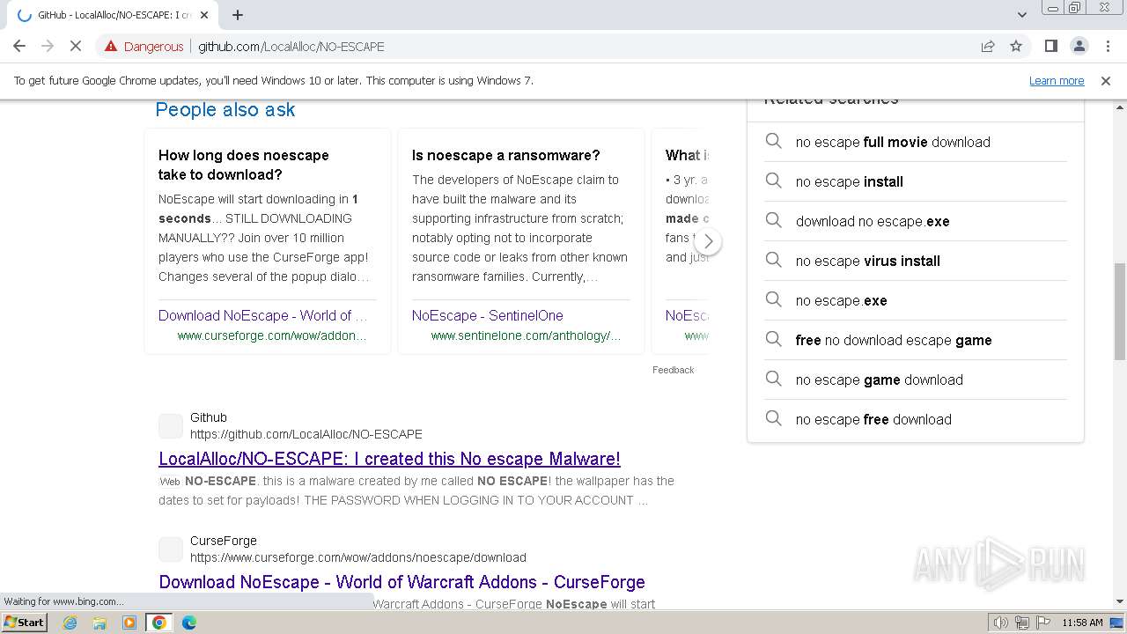Click magnifier icon beside no escape free download
The height and width of the screenshot is (634, 1127).
[x=773, y=418]
